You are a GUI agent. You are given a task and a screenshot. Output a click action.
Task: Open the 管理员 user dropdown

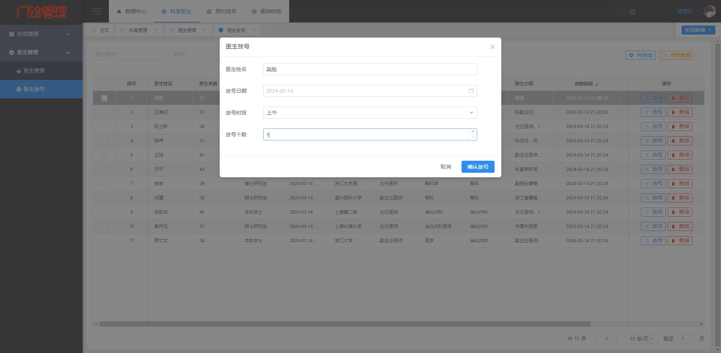coord(688,11)
